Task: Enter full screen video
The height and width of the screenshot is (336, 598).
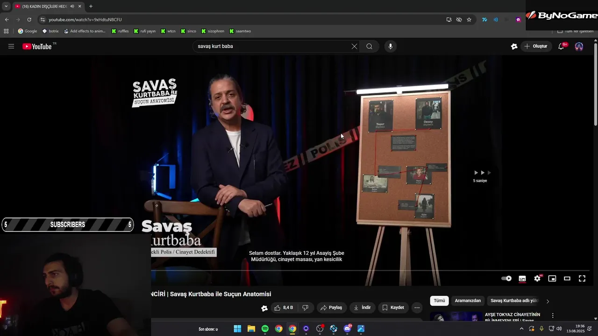Action: [x=582, y=279]
